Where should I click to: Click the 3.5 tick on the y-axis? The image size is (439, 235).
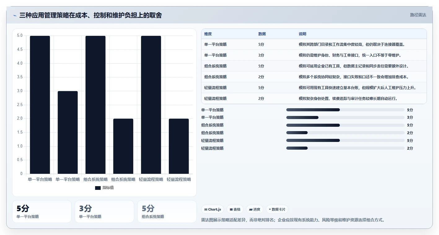pyautogui.click(x=20, y=77)
